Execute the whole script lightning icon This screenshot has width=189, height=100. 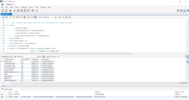pyautogui.click(x=11, y=17)
